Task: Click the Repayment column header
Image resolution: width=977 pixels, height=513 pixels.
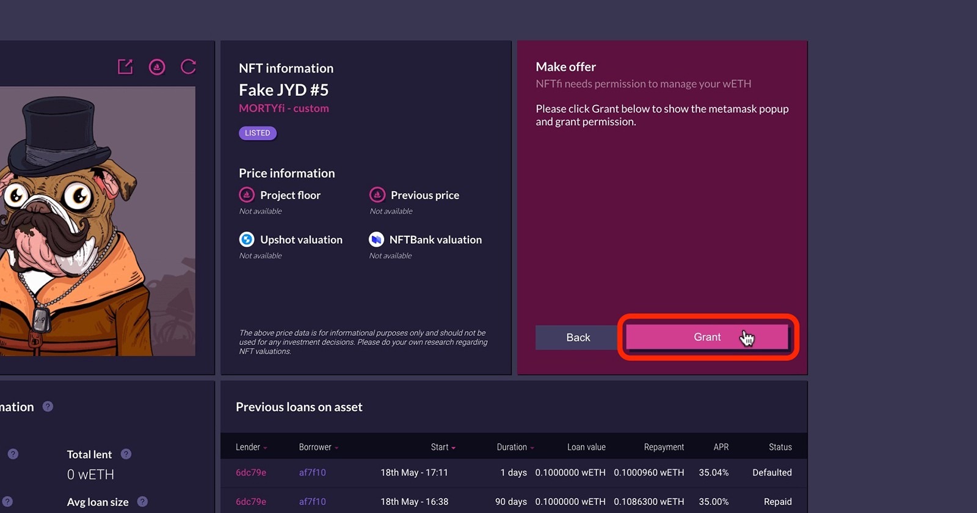Action: pos(664,447)
